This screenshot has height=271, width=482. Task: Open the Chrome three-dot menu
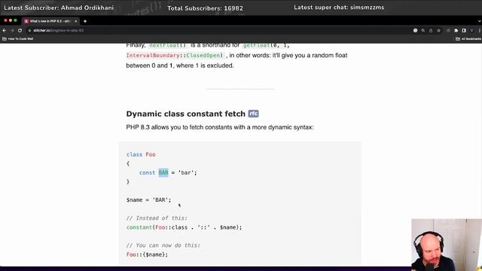click(x=480, y=30)
